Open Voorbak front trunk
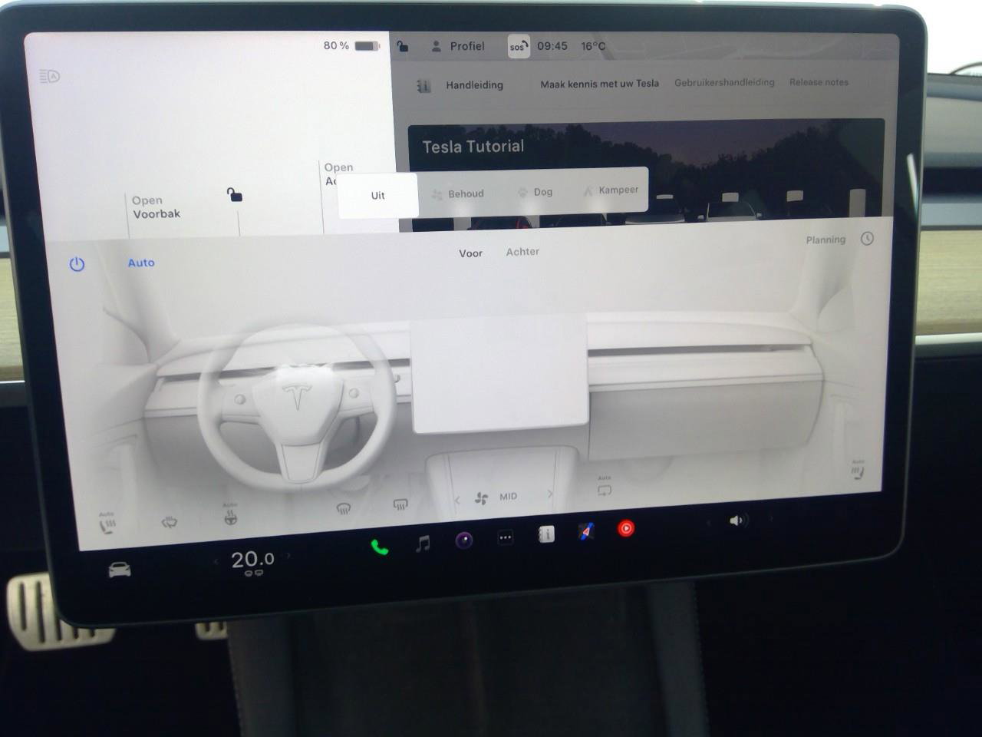The width and height of the screenshot is (982, 737). [157, 207]
